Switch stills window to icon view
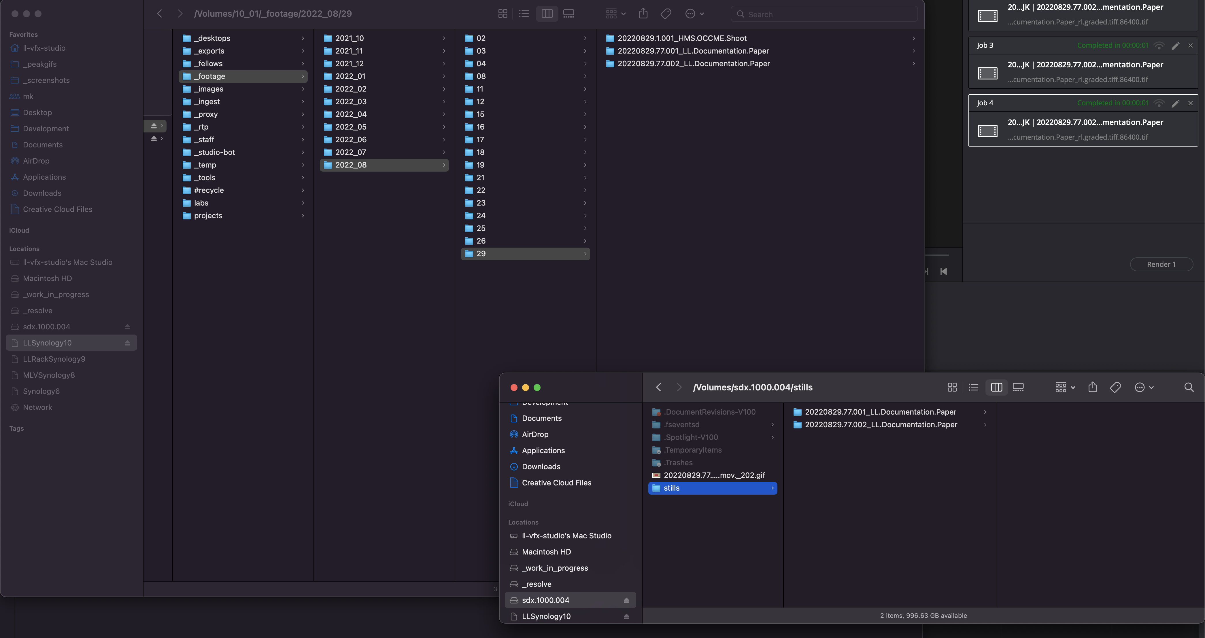 pyautogui.click(x=952, y=387)
